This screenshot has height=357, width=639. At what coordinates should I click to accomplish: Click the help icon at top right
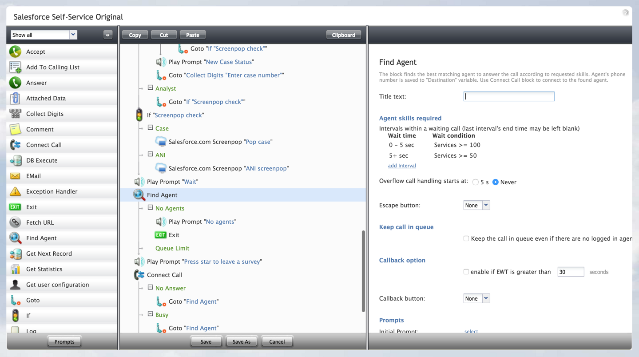click(625, 12)
